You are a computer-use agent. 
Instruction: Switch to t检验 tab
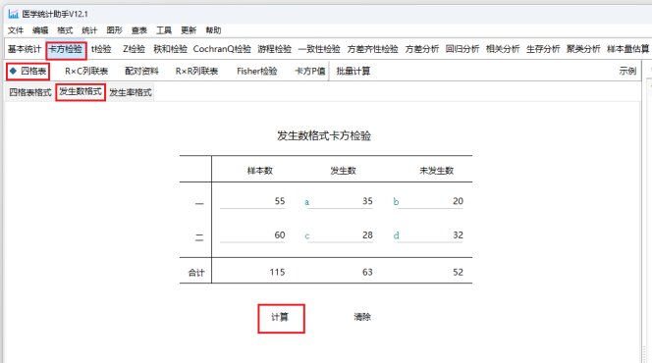tap(101, 49)
